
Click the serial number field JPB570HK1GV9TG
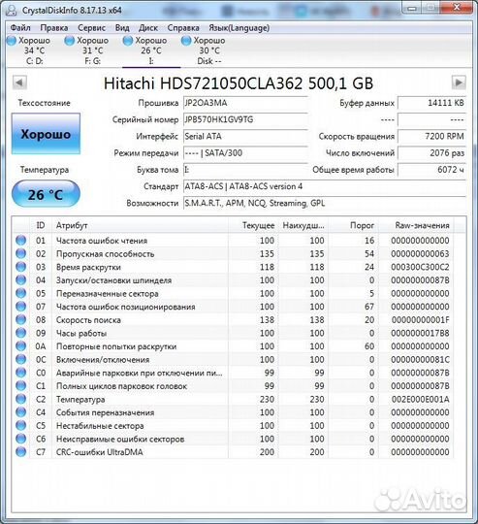[x=245, y=119]
